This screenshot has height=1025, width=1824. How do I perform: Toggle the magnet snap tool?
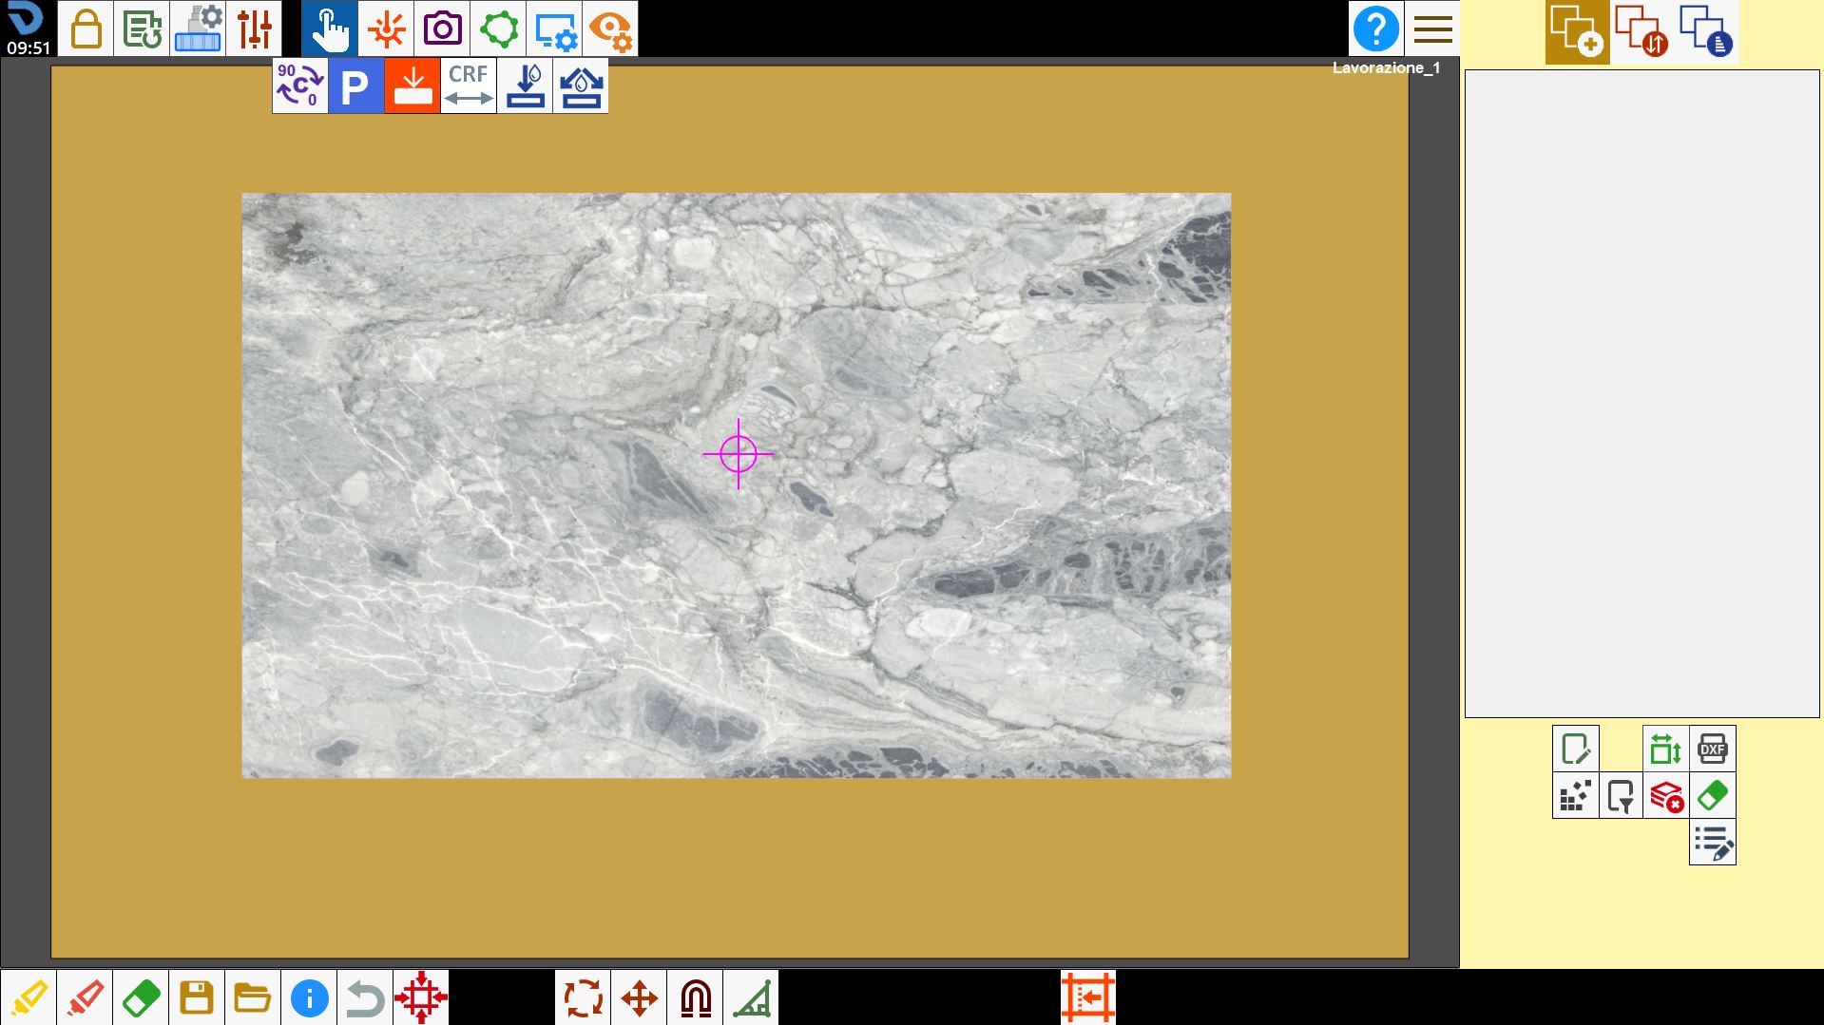point(695,997)
